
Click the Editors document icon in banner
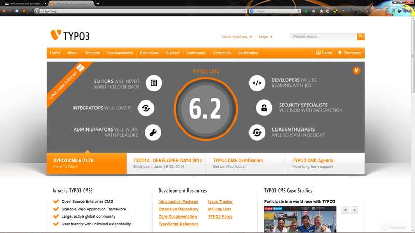coord(154,83)
